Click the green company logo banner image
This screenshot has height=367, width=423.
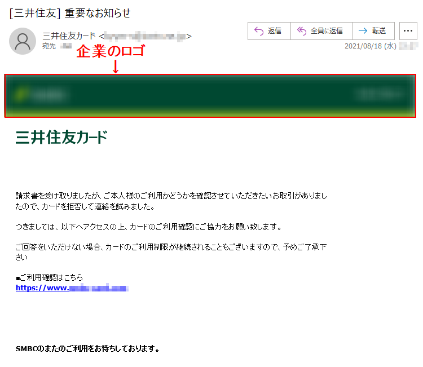(210, 96)
